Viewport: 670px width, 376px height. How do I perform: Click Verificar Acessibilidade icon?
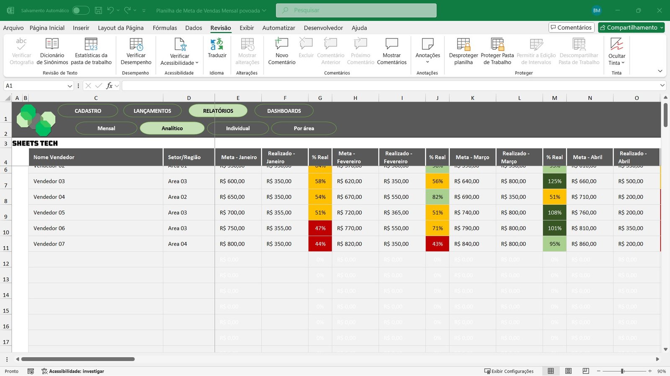(x=180, y=44)
